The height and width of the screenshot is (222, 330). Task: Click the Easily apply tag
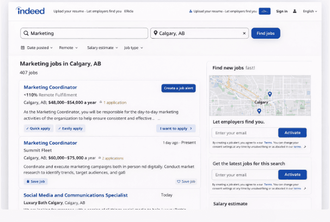(70, 128)
